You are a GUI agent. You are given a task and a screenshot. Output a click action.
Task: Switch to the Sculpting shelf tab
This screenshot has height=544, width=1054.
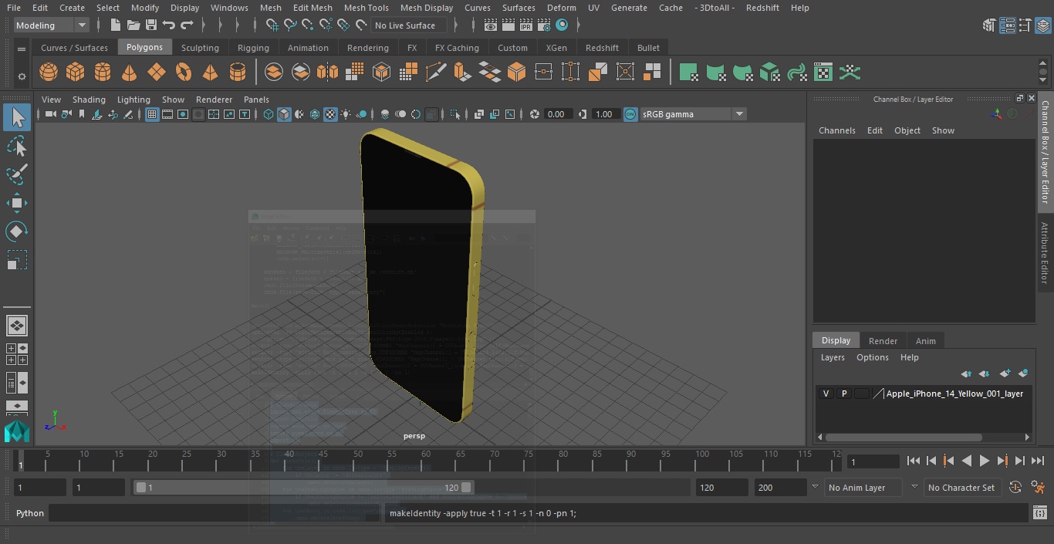click(x=200, y=48)
